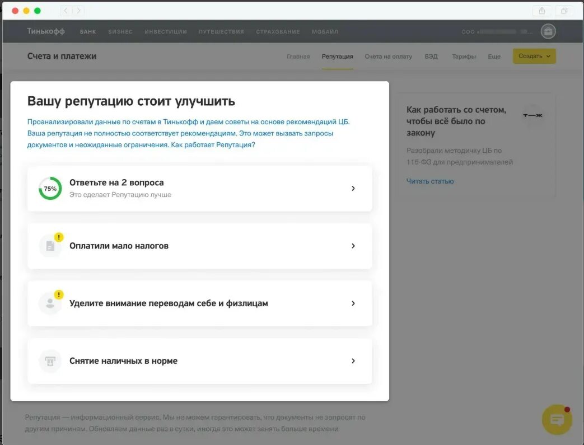Click the macOS green maximize button
Screen dimensions: 584x445
click(38, 11)
